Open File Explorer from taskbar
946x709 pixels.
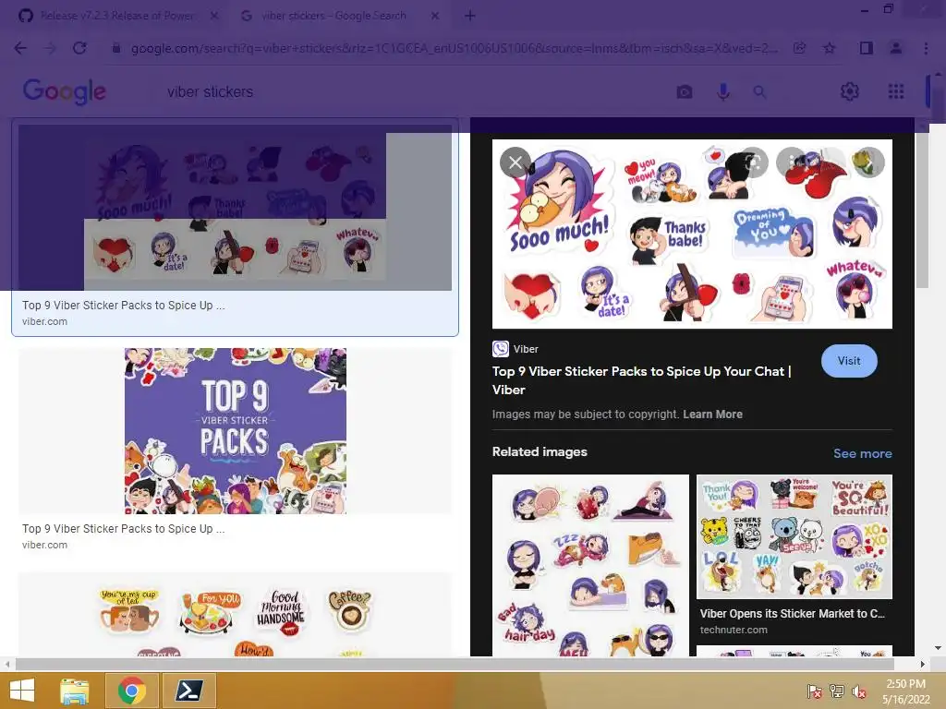tap(75, 691)
